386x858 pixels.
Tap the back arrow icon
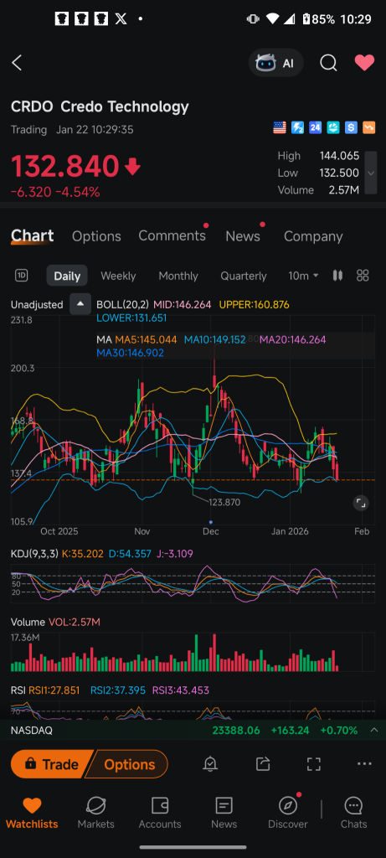click(17, 63)
